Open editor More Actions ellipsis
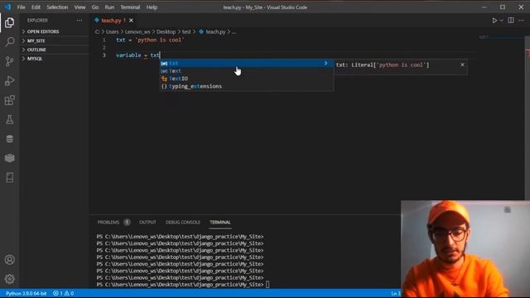Screen dimensions: 530x298 pos(521,20)
